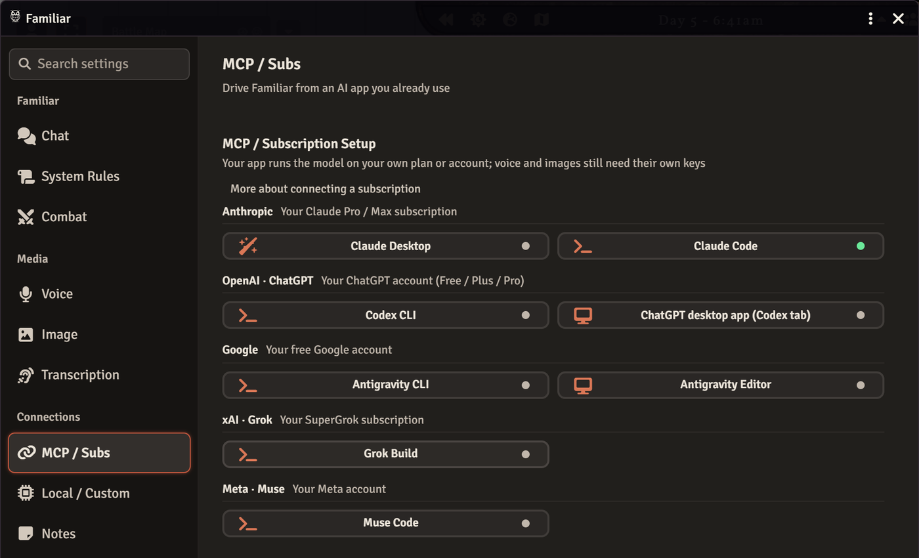Image resolution: width=919 pixels, height=558 pixels.
Task: Click the Muse Code terminal icon
Action: 247,523
